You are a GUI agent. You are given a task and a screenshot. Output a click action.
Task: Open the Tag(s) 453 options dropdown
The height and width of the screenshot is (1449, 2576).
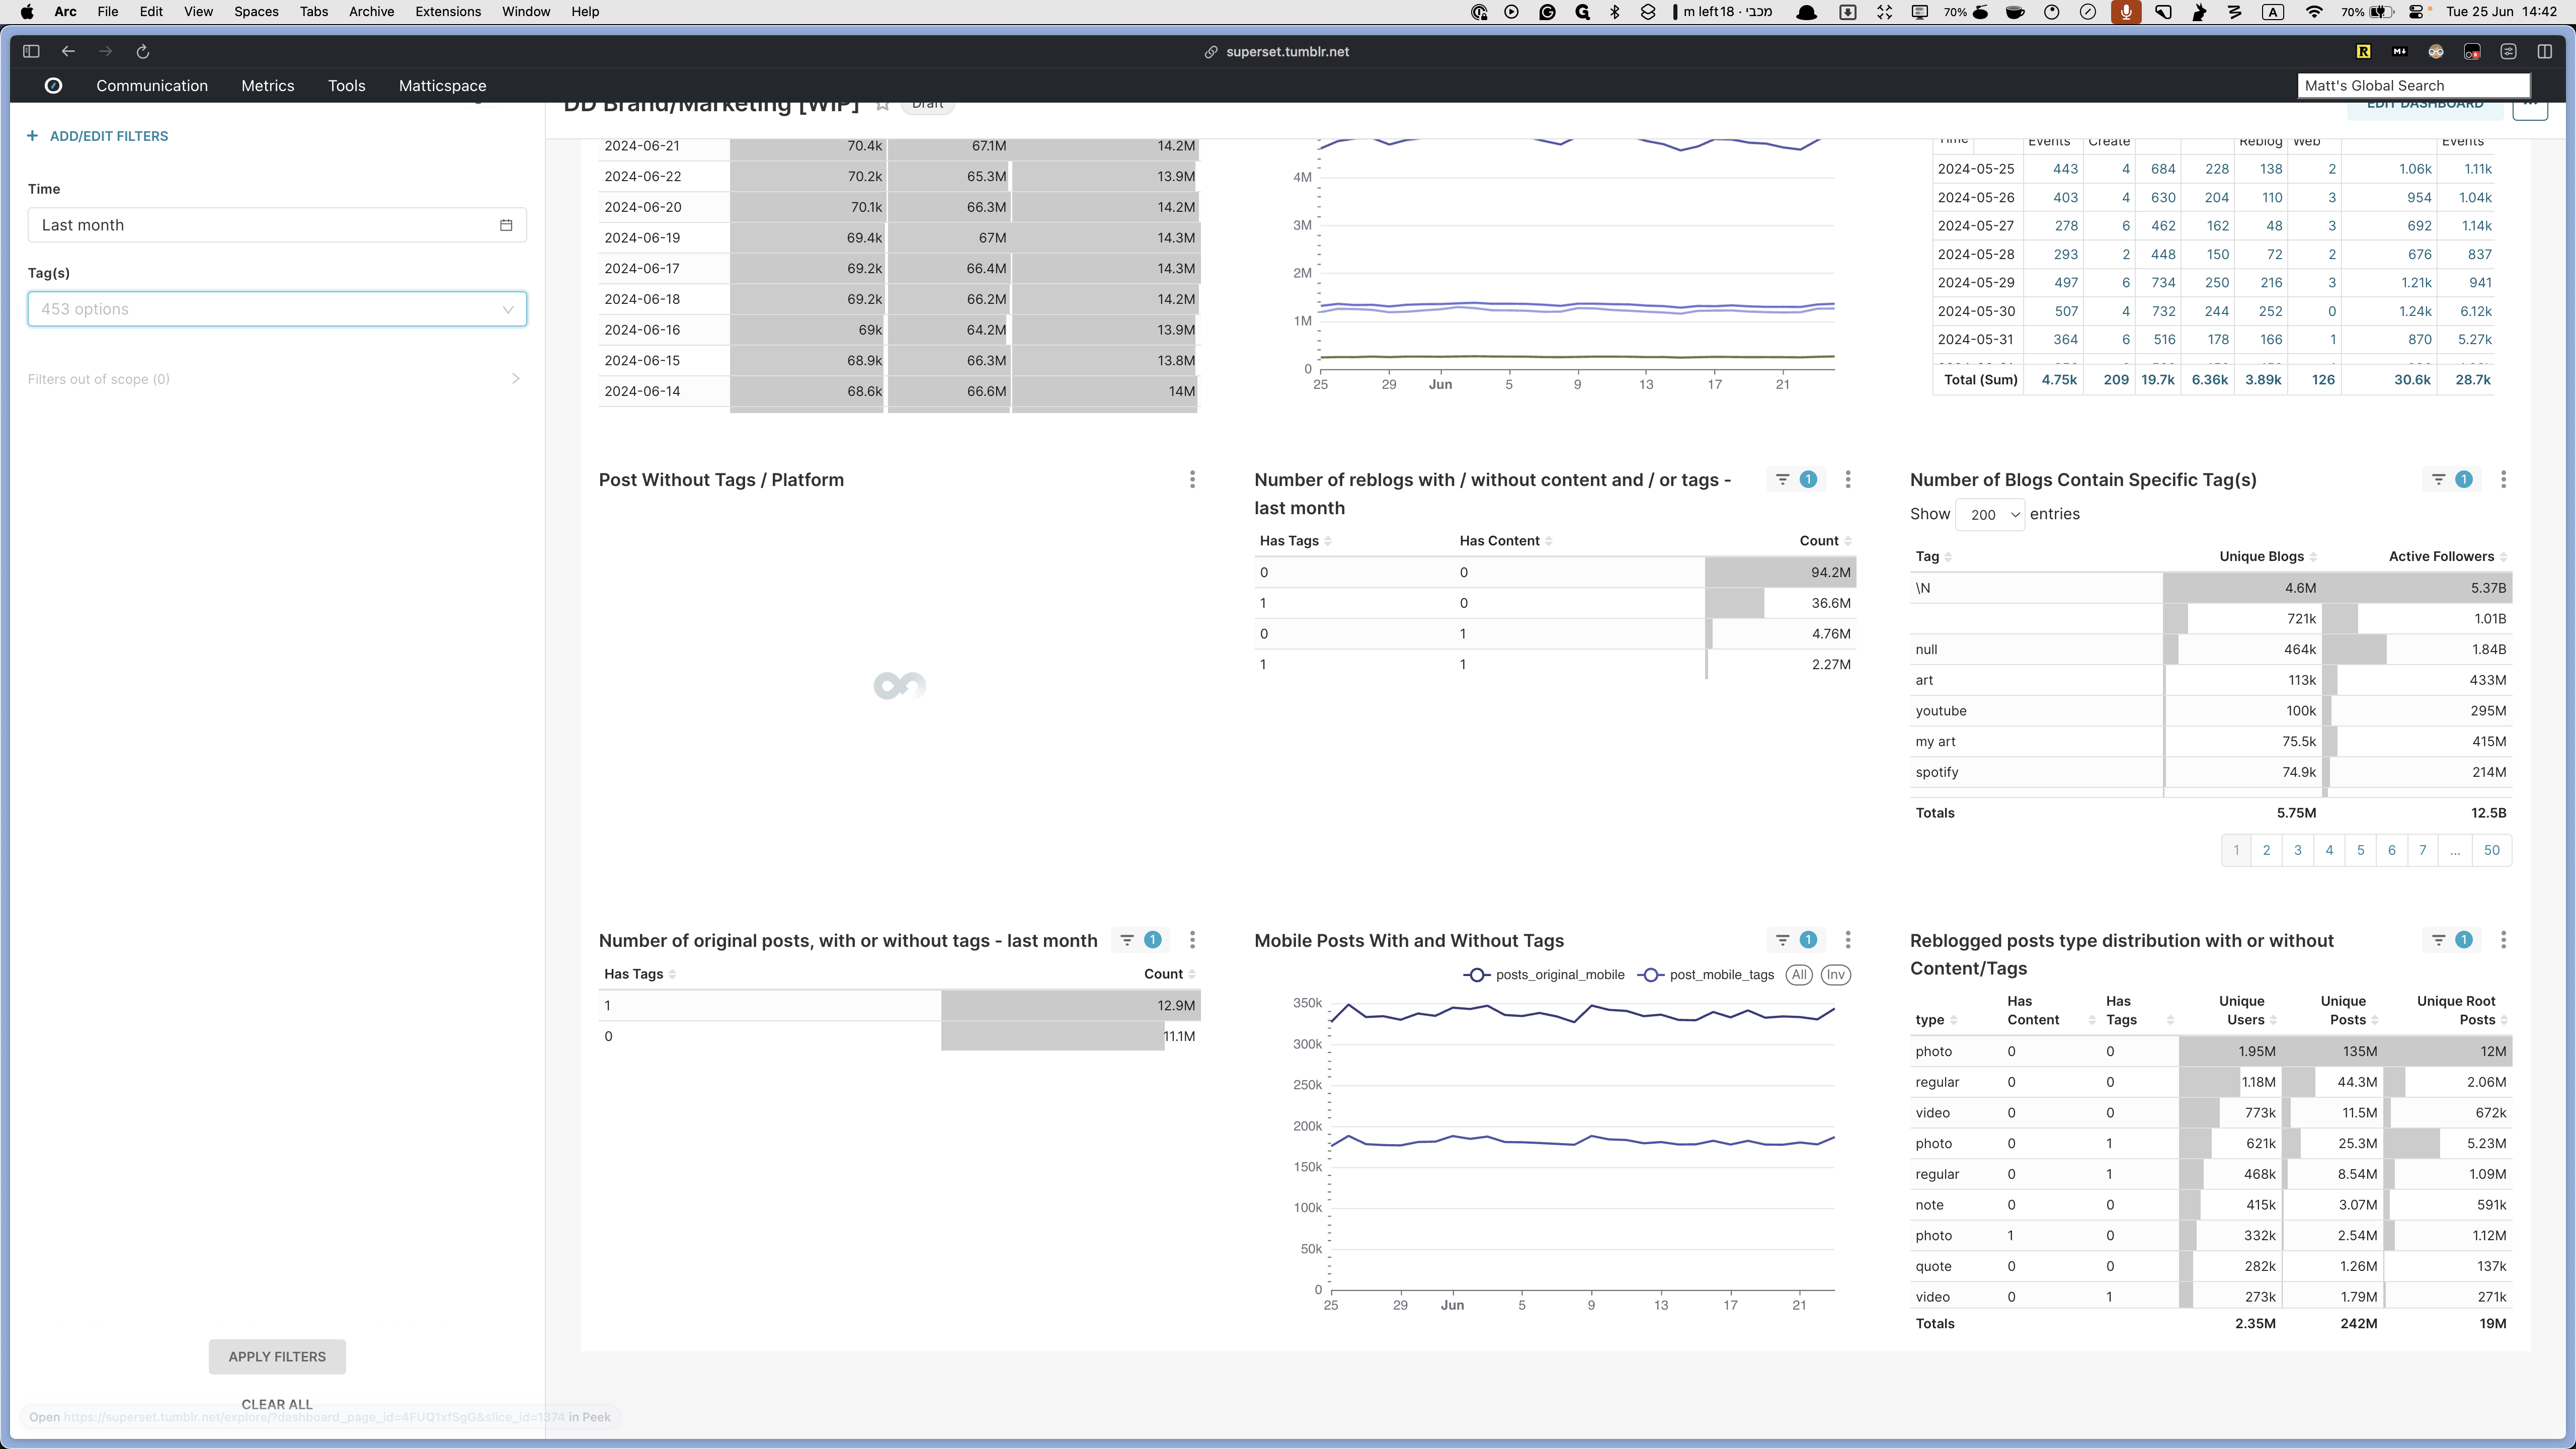(x=277, y=309)
